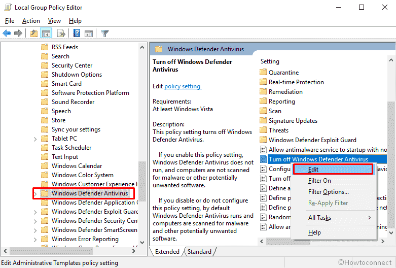
Task: Expand the Tablet PC tree node
Action: point(35,139)
